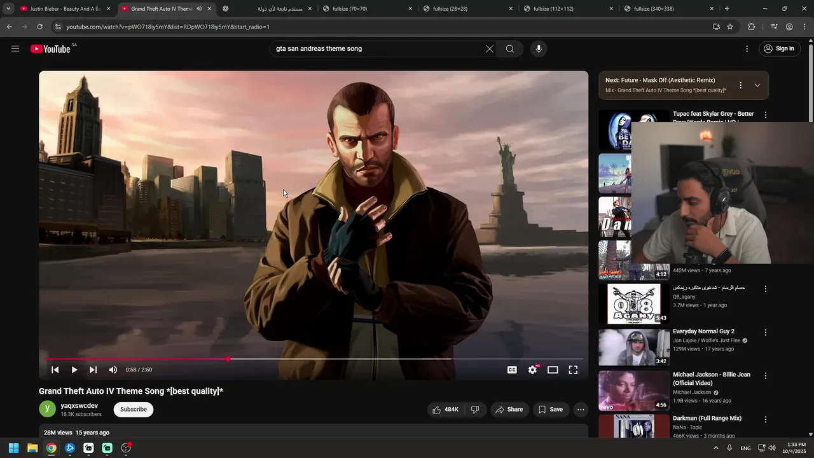
Task: Start voice search with the microphone icon
Action: tap(539, 49)
